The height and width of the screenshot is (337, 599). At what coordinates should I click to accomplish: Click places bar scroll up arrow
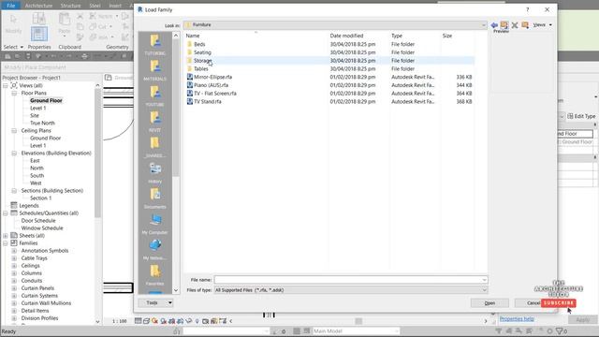176,36
